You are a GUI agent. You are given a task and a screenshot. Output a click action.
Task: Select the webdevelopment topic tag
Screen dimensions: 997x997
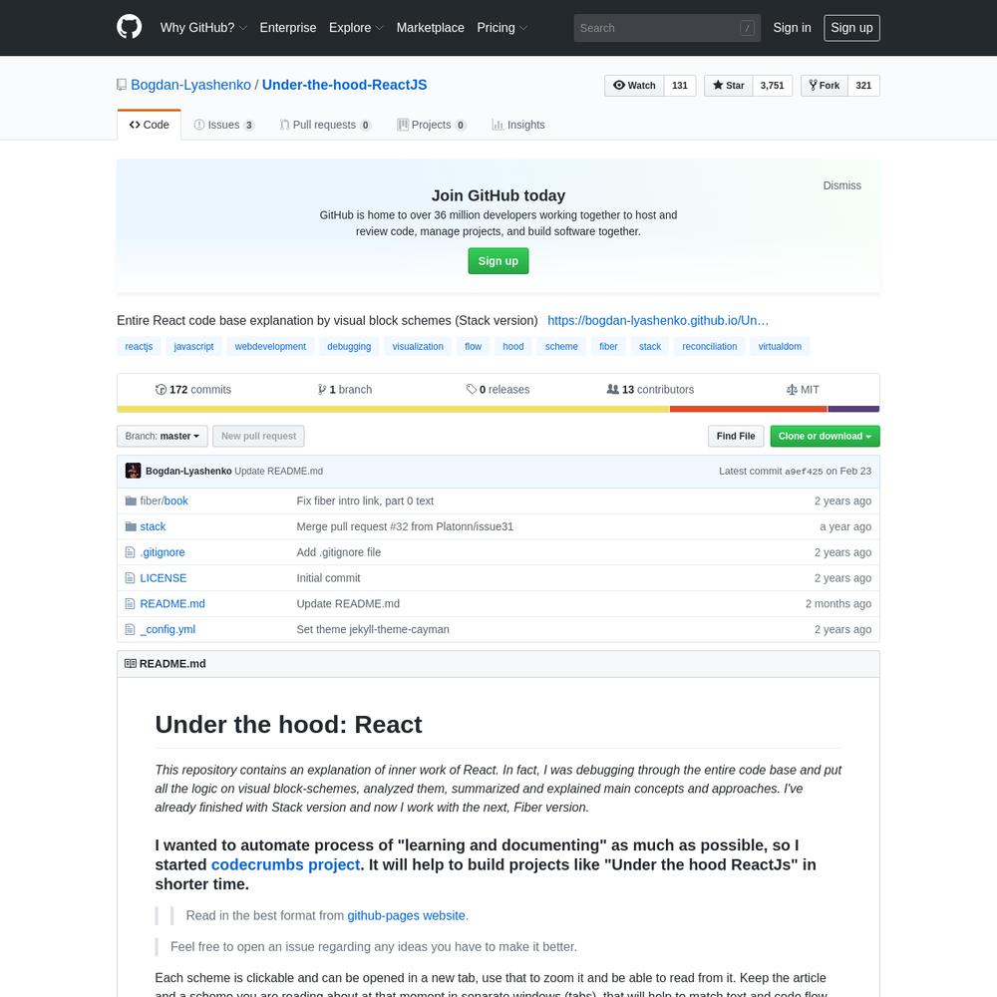(x=270, y=347)
